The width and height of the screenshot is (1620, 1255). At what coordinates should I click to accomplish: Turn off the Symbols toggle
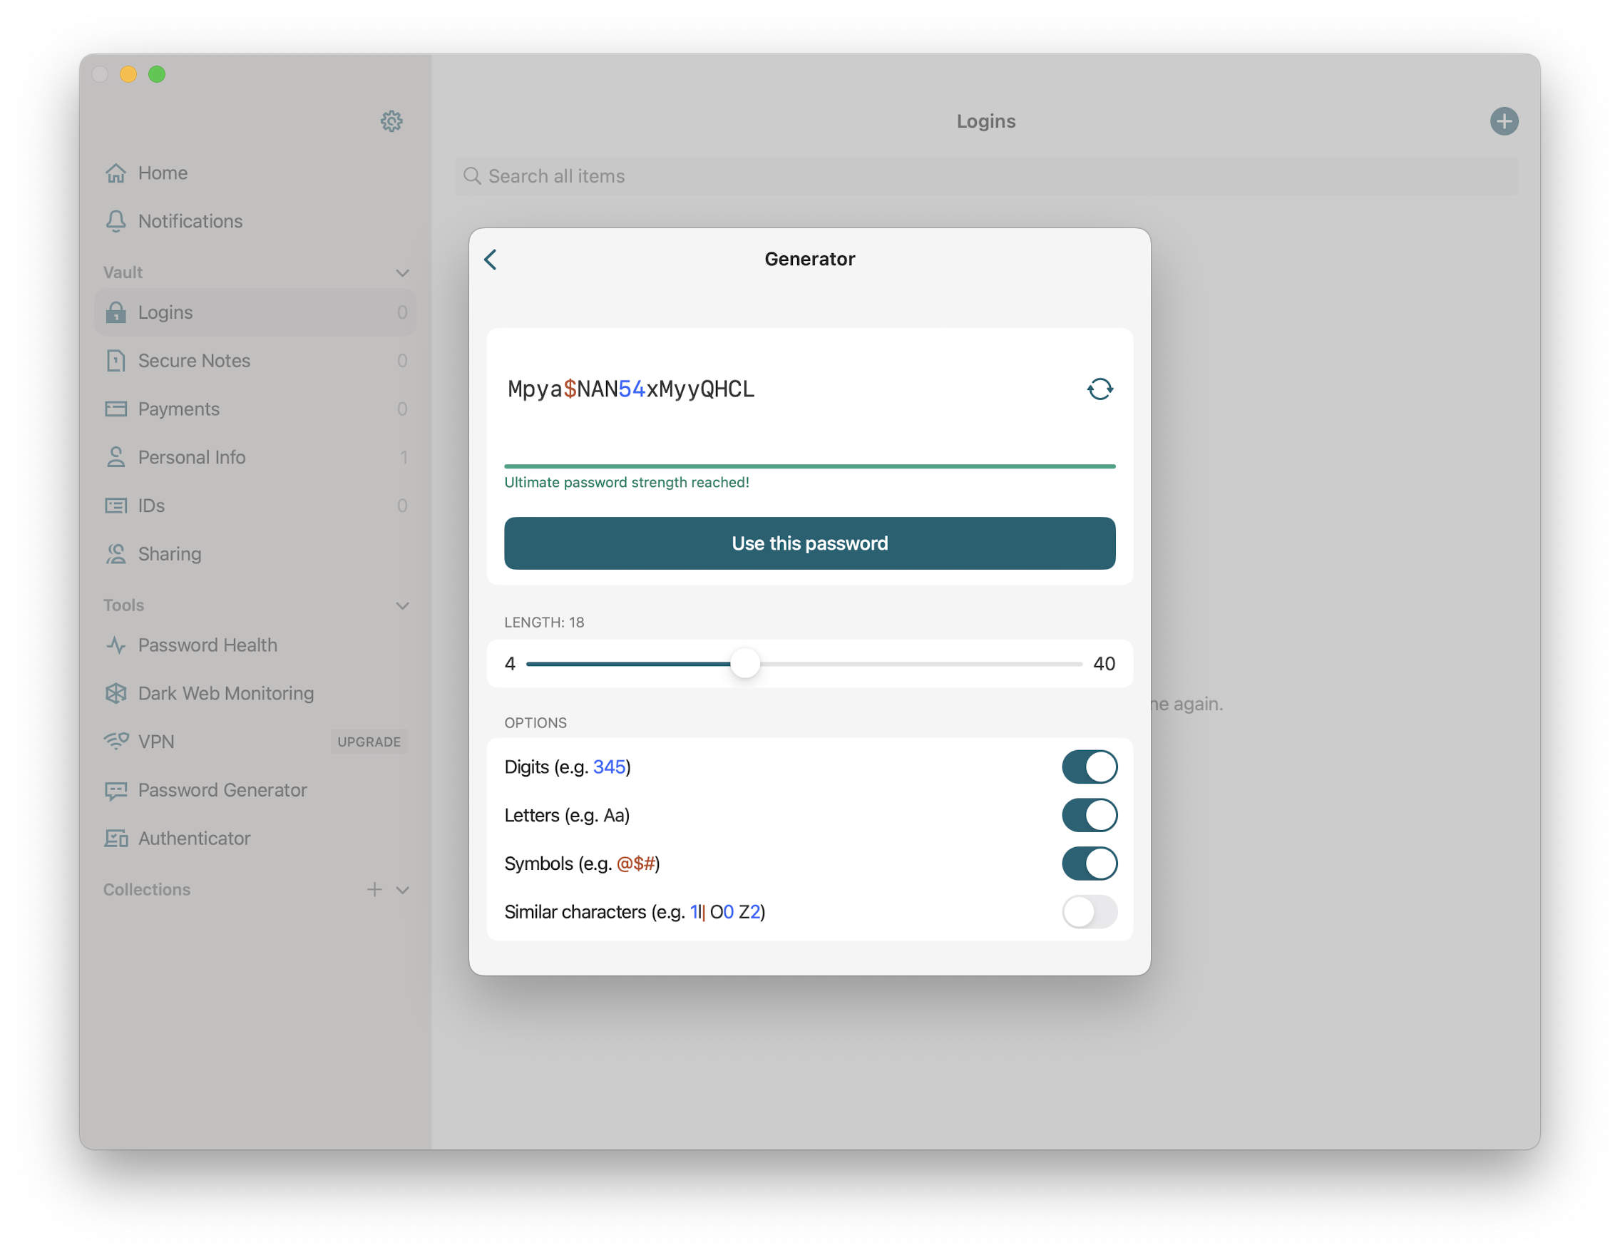[1089, 863]
